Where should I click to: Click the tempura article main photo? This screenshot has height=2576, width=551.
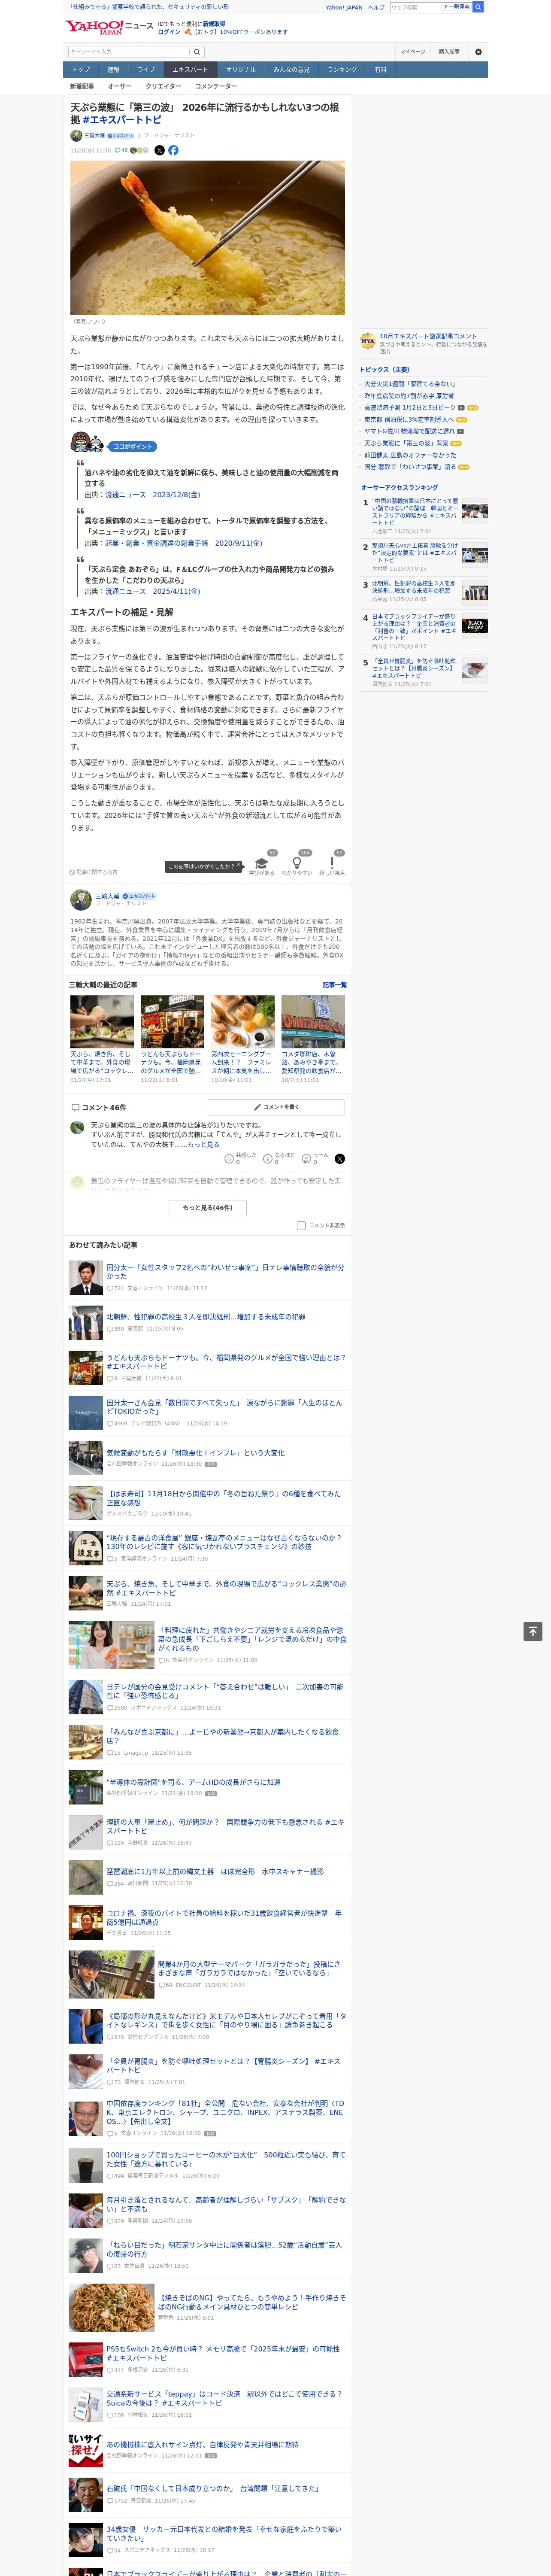tap(207, 238)
